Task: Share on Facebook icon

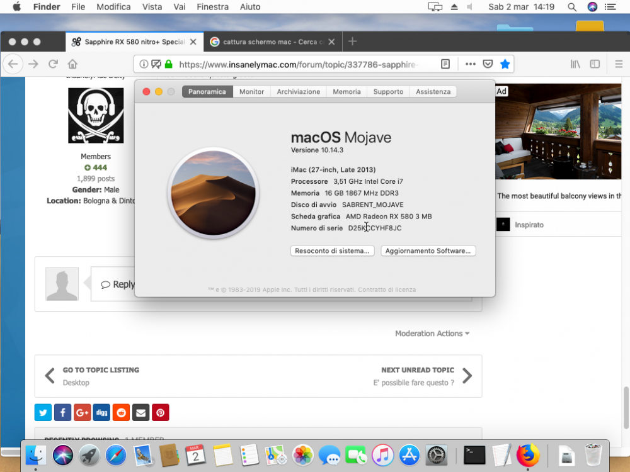Action: tap(62, 413)
